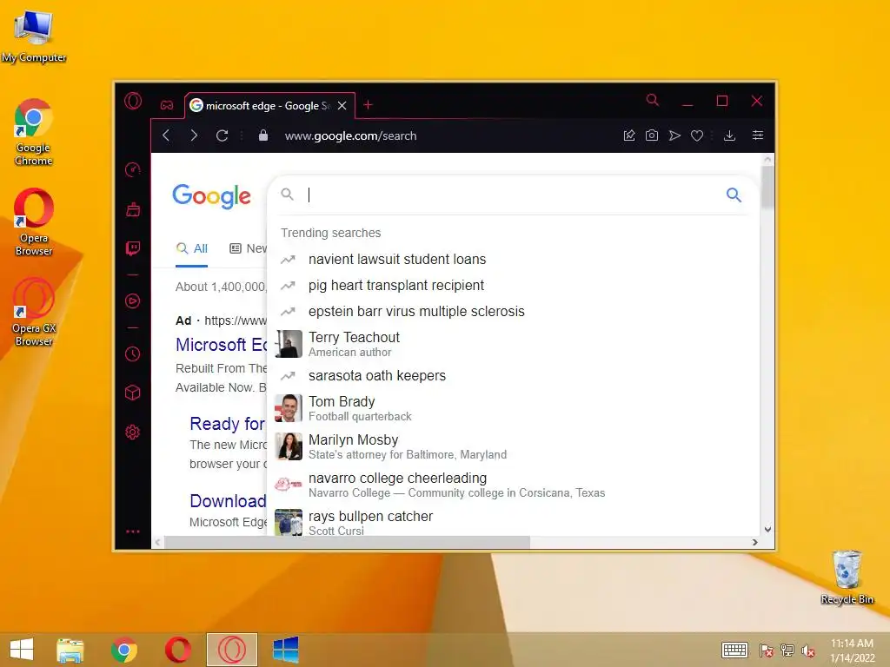890x667 pixels.
Task: Go forward to next page
Action: click(194, 135)
